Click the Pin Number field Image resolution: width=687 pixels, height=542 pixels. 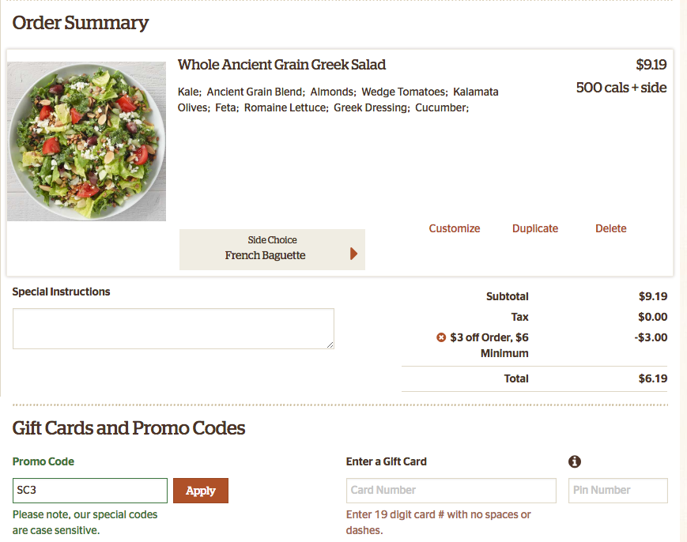618,491
